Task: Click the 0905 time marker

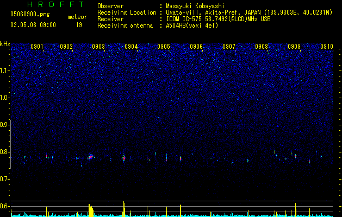Action: 164,47
